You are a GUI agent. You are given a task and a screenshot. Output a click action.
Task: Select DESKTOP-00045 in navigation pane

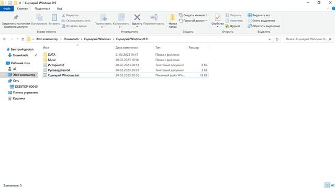[24, 87]
